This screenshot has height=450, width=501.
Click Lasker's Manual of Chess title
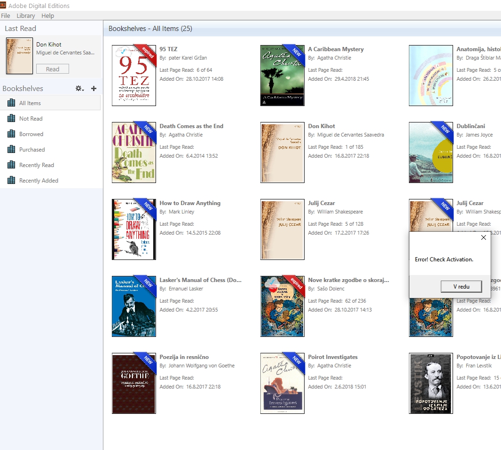click(x=200, y=280)
